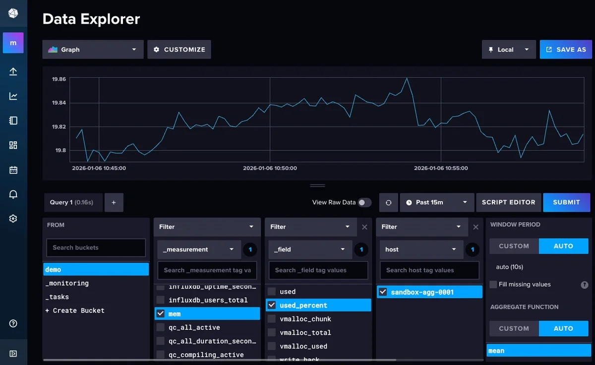Click the Search buckets input field
Viewport: 595px width, 365px height.
pos(95,247)
